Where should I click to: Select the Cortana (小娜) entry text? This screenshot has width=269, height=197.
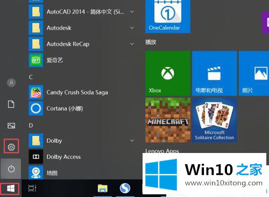click(x=65, y=108)
